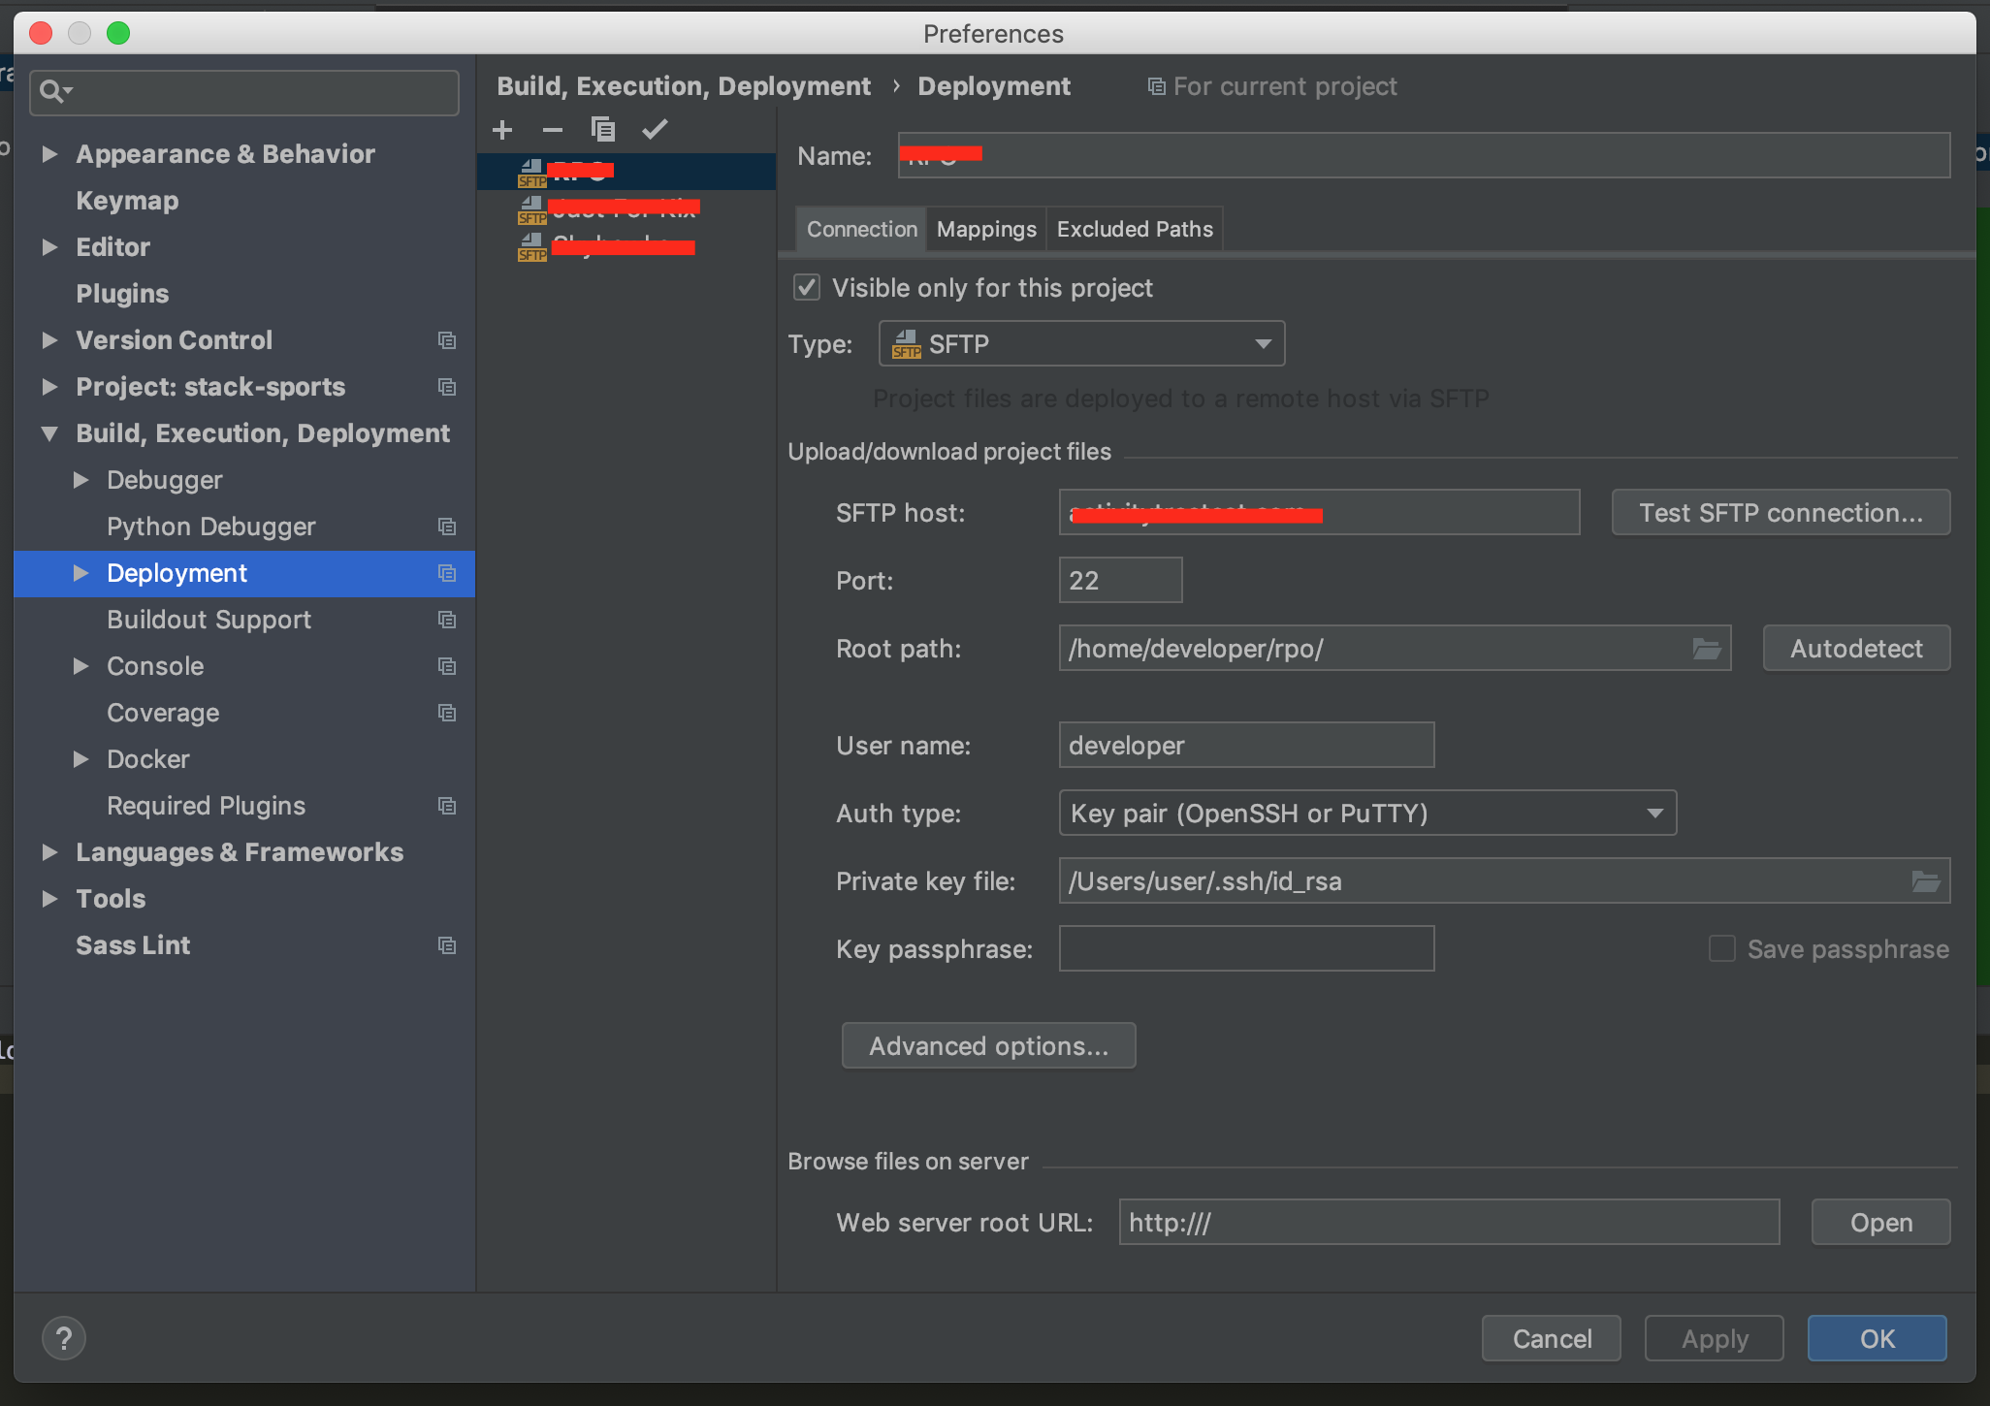The image size is (1990, 1406).
Task: Click the help question mark icon
Action: coord(64,1339)
